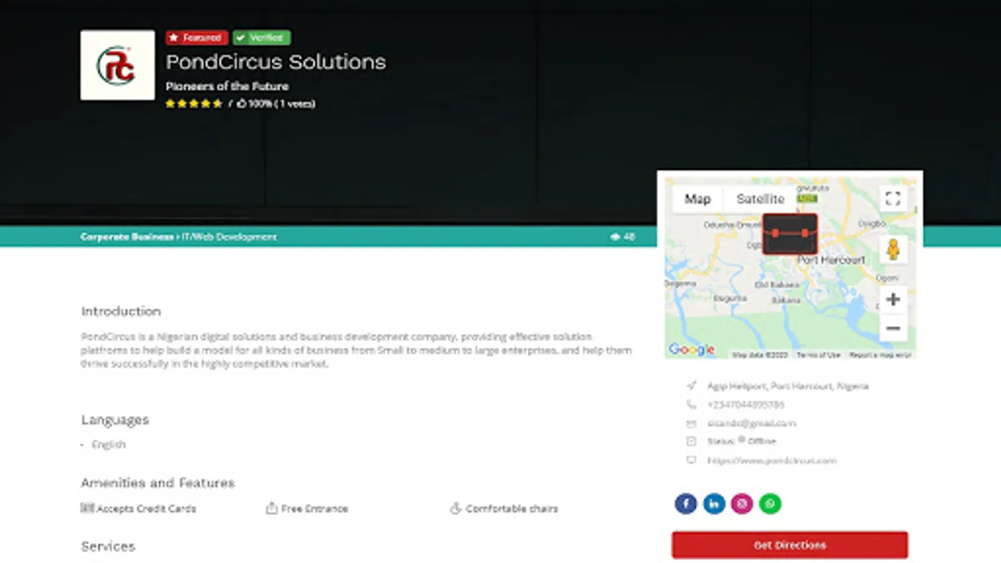Click the Port Harcourt address text
The height and width of the screenshot is (563, 1001).
pyautogui.click(x=788, y=386)
